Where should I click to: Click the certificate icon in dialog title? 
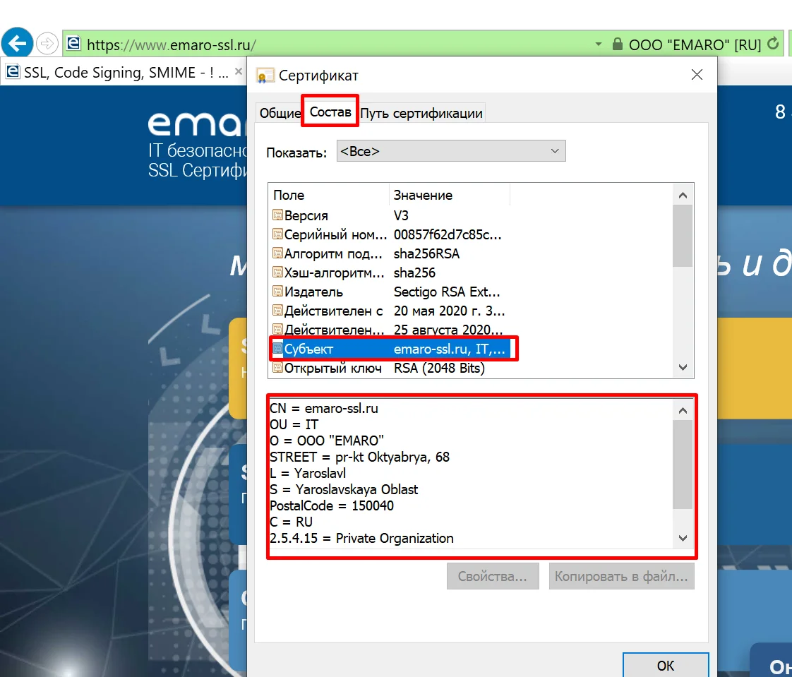pyautogui.click(x=265, y=76)
